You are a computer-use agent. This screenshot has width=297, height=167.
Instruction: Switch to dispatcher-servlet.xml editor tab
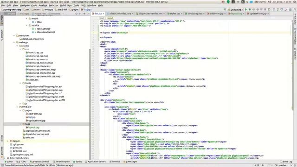(x=150, y=13)
